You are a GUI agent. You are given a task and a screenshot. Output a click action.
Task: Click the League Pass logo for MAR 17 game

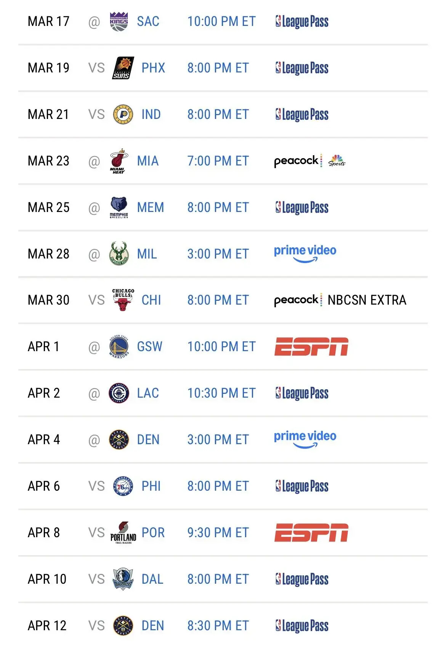point(302,22)
